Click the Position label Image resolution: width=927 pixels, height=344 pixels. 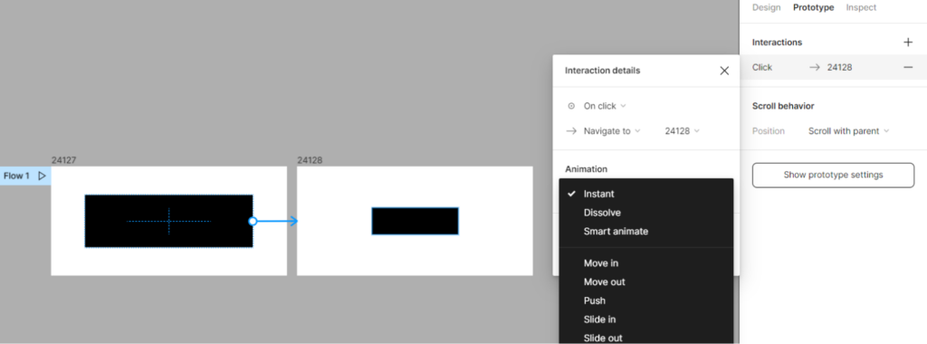click(769, 131)
